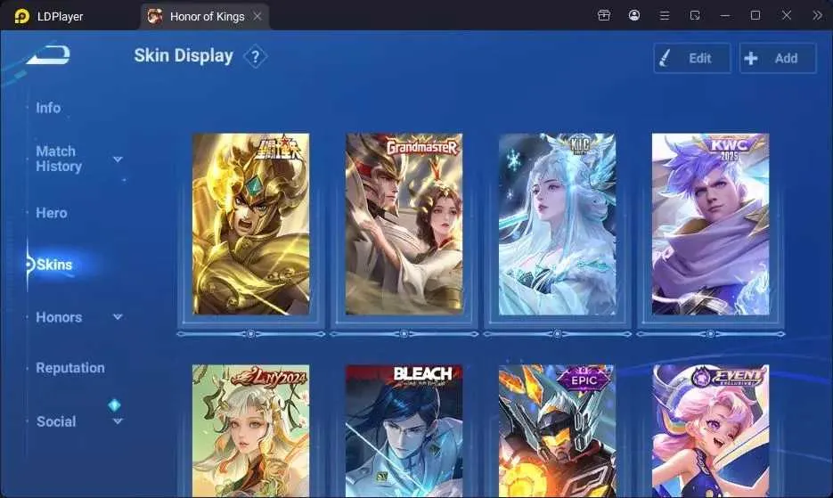Select the Epic robot skin card
The image size is (833, 498).
pos(558,431)
